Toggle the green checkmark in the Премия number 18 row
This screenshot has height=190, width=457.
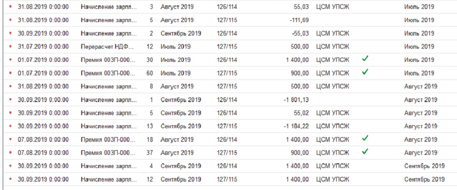tap(365, 138)
